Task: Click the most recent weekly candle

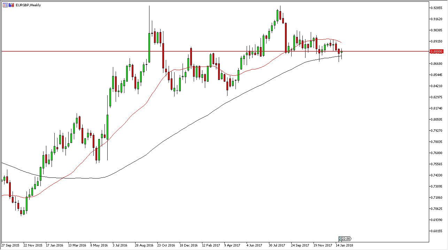Action: coord(342,52)
